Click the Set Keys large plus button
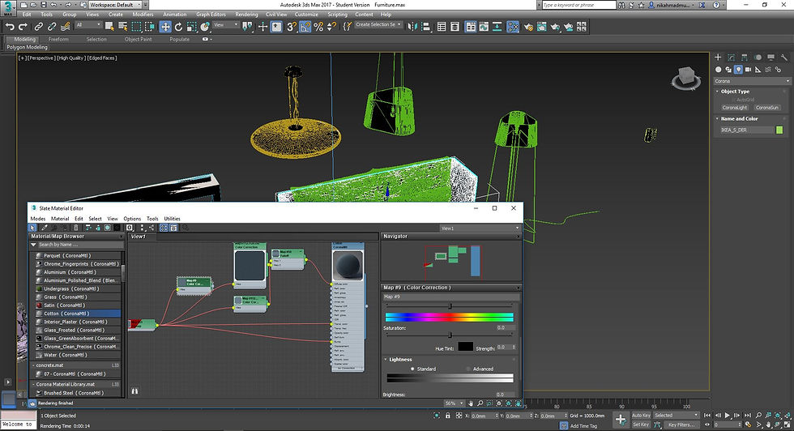Viewport: 794px width, 431px height. [621, 420]
